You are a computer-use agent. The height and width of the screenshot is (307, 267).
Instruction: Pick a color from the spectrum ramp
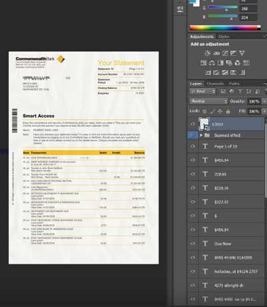coord(225,27)
